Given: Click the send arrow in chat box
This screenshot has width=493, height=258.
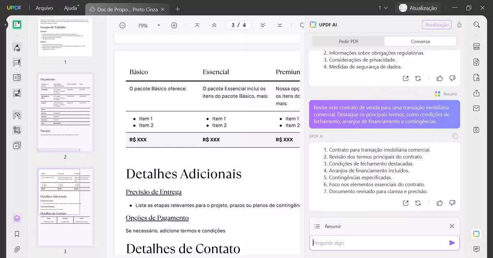Looking at the screenshot, I should pos(452,243).
